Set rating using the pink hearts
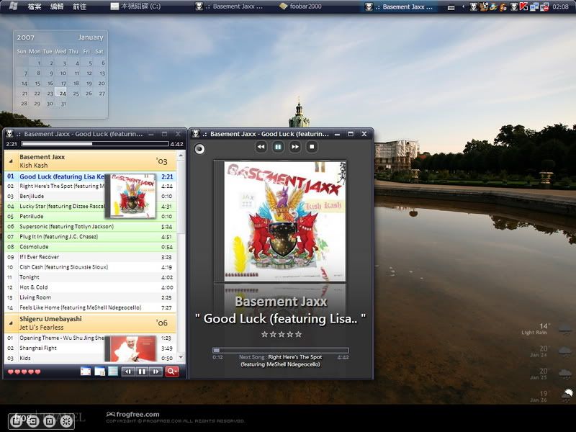576x432 pixels. pyautogui.click(x=24, y=372)
